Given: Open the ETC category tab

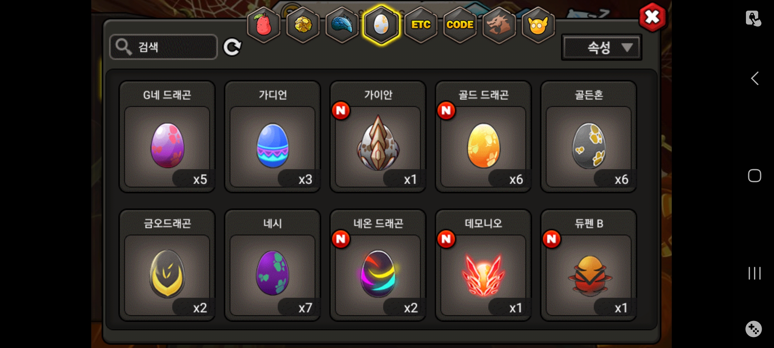Looking at the screenshot, I should [x=421, y=25].
